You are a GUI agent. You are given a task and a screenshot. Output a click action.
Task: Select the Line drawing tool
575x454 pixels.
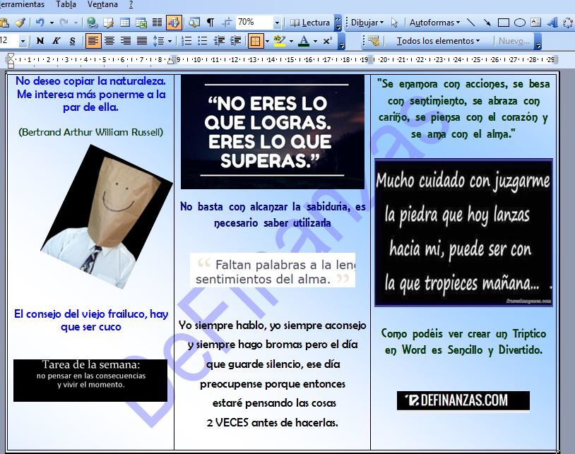click(x=471, y=23)
